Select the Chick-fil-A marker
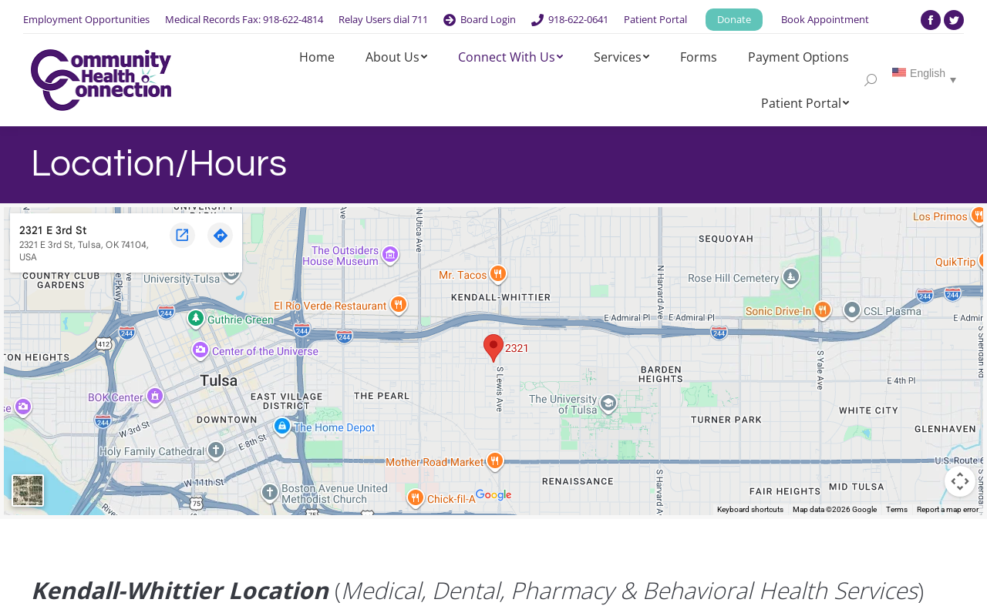Viewport: 987px width, 616px height. pos(415,498)
